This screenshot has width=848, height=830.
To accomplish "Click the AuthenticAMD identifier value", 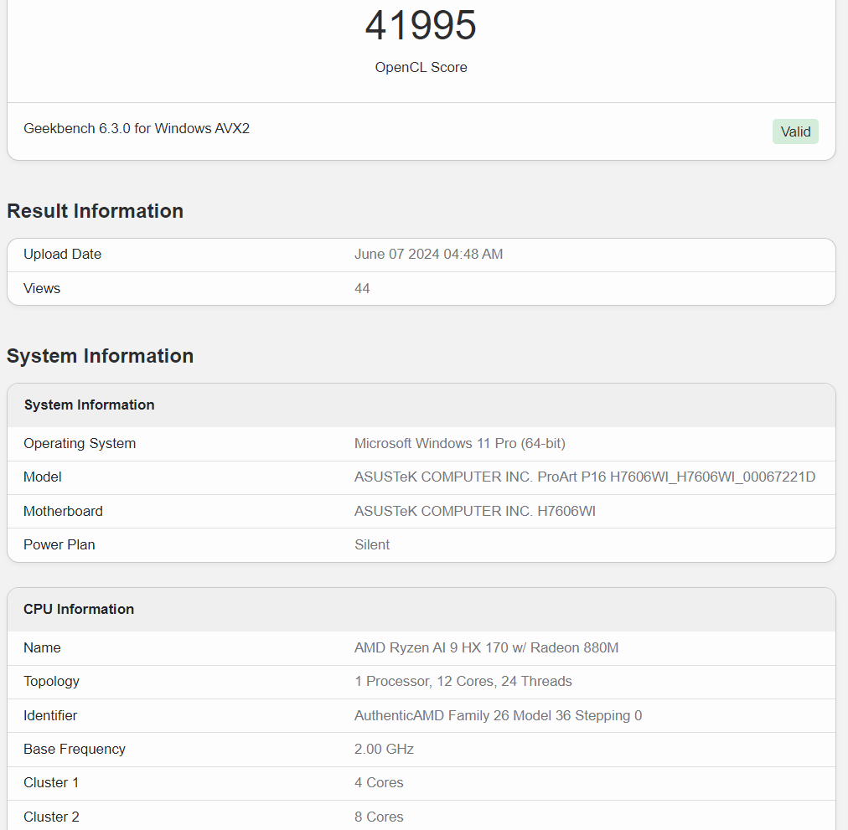I will (498, 715).
